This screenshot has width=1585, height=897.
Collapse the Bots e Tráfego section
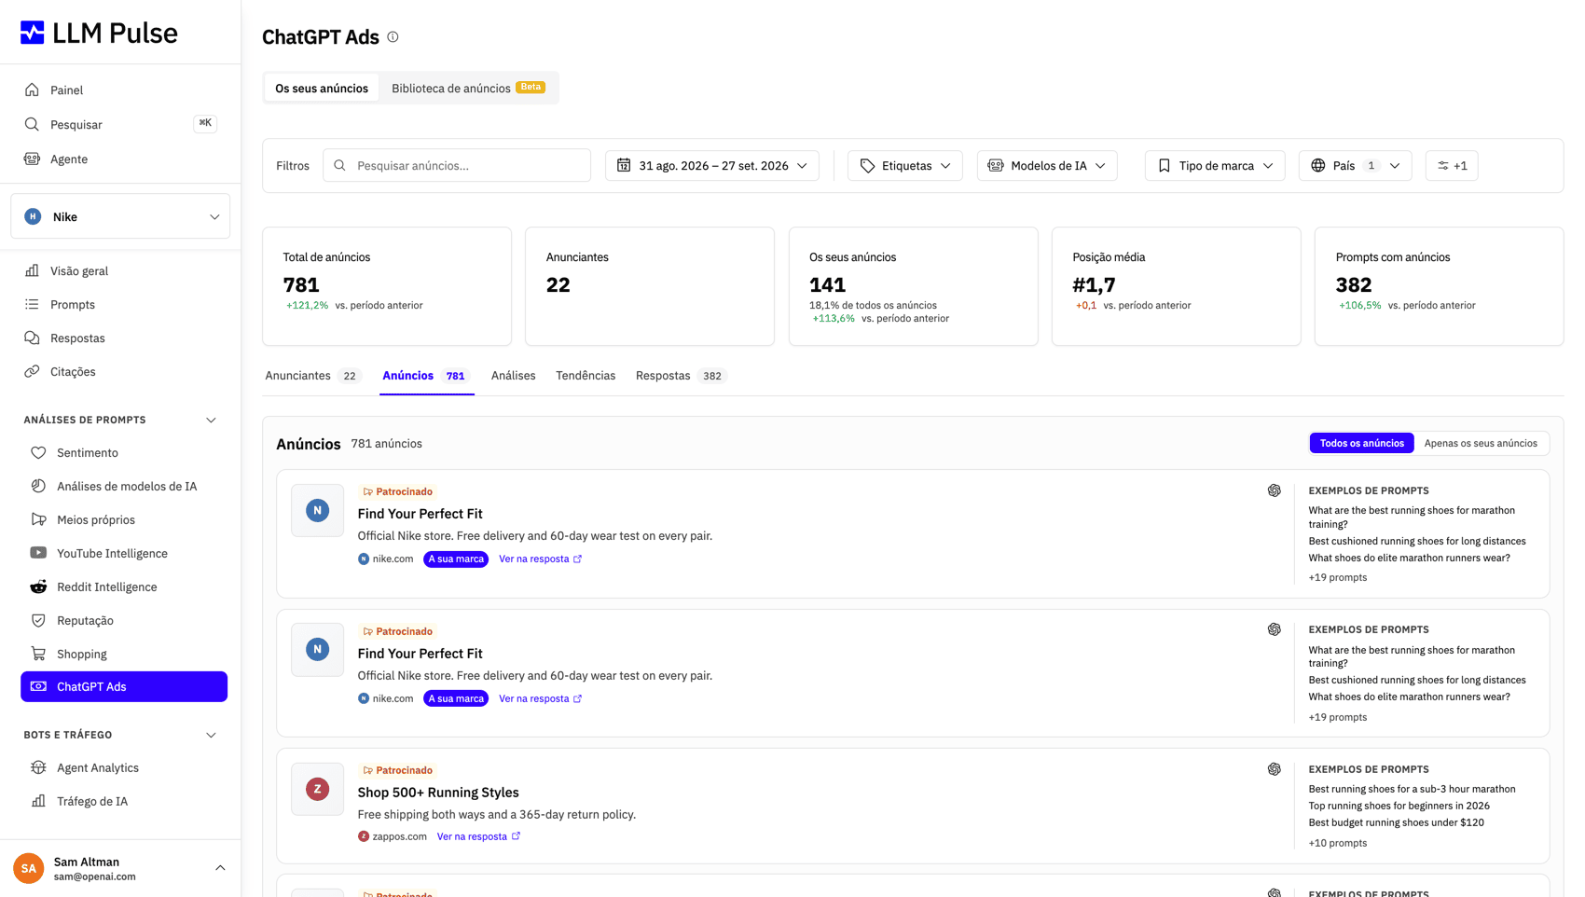[211, 736]
